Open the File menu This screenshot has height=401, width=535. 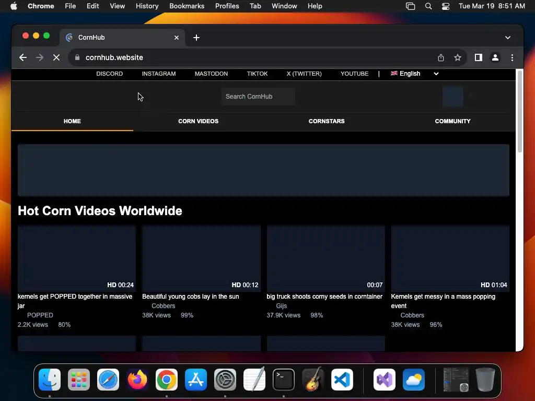[71, 6]
